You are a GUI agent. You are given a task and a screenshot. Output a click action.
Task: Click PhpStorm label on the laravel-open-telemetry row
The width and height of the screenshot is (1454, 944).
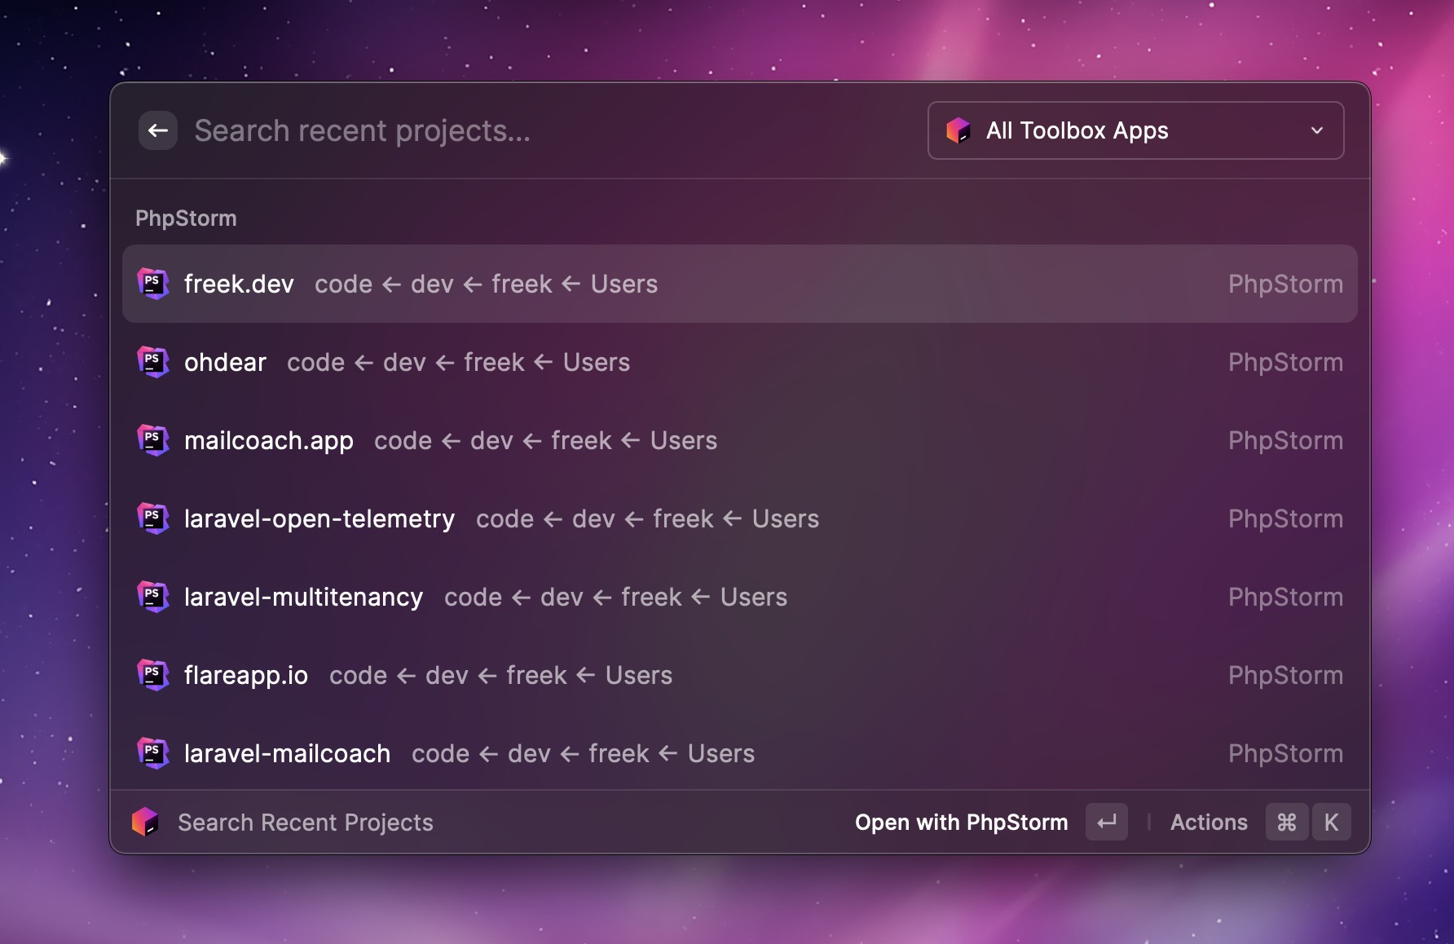pyautogui.click(x=1285, y=518)
